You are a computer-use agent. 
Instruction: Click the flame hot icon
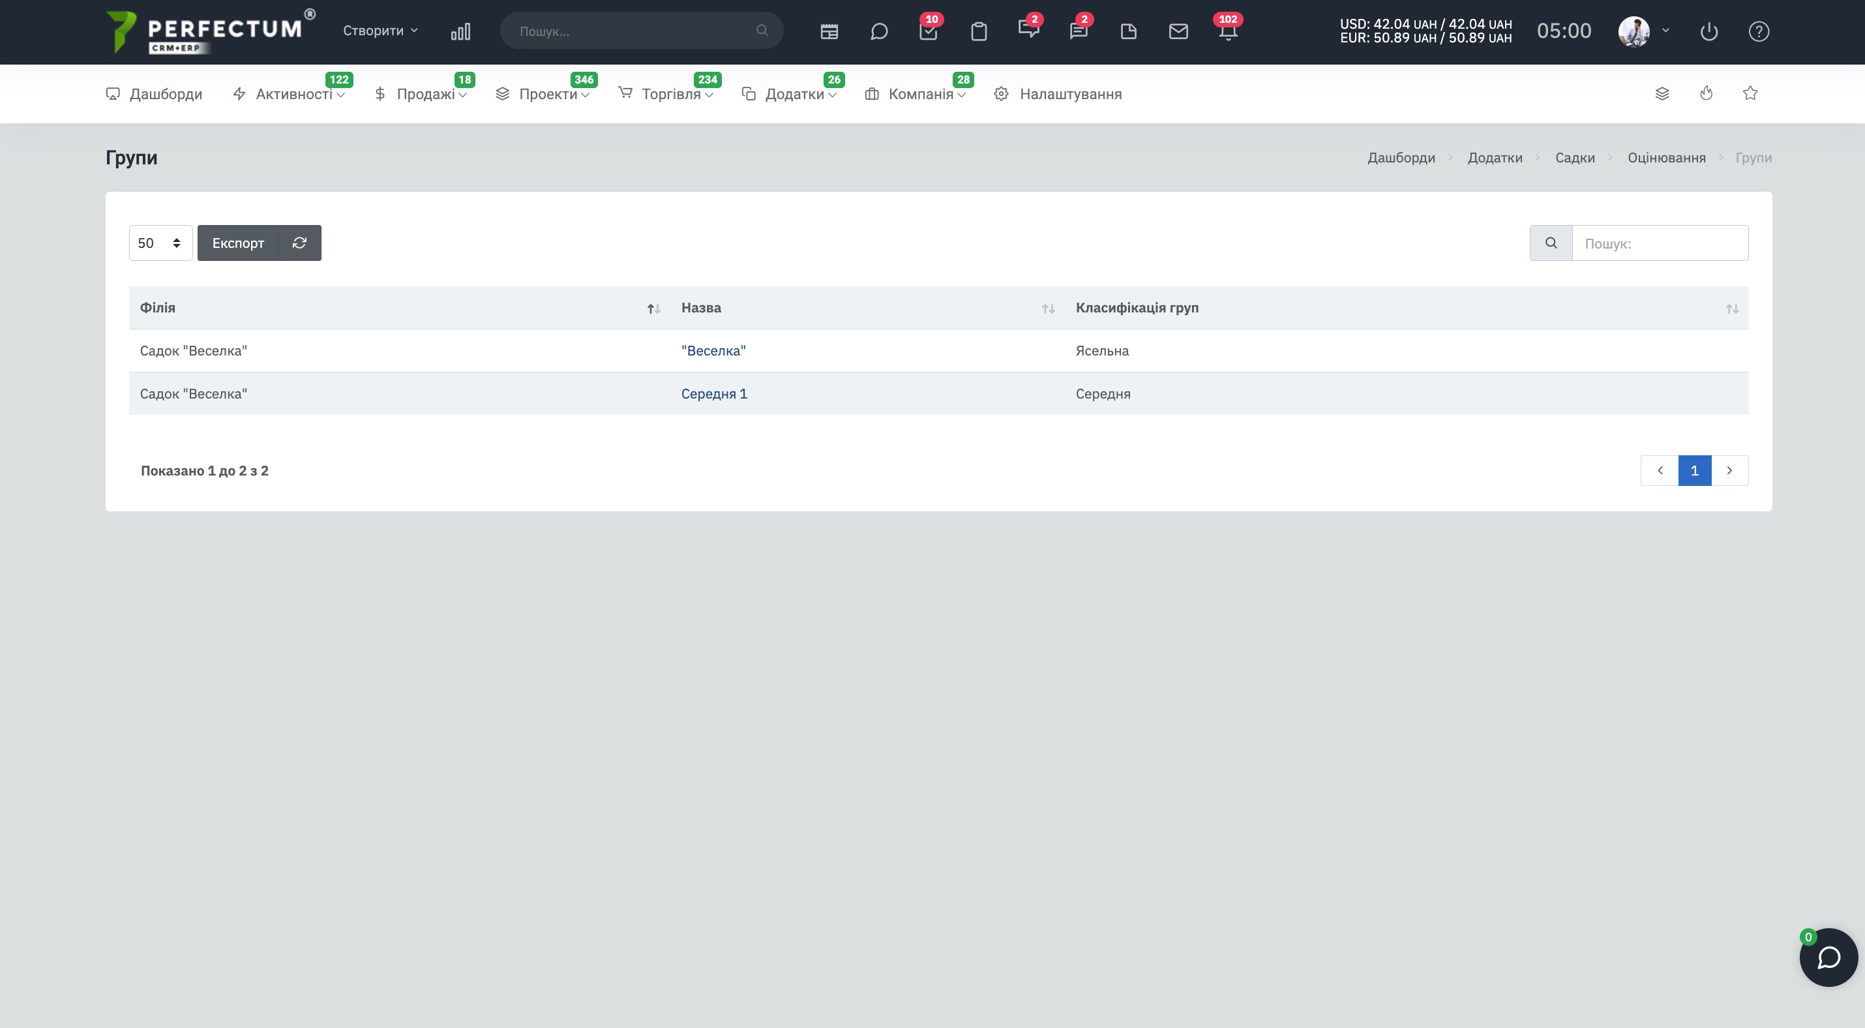click(x=1707, y=93)
